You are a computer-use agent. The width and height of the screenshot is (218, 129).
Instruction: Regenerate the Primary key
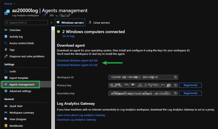click(x=190, y=85)
